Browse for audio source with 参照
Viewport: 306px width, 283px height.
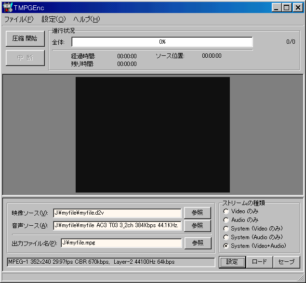pos(197,225)
